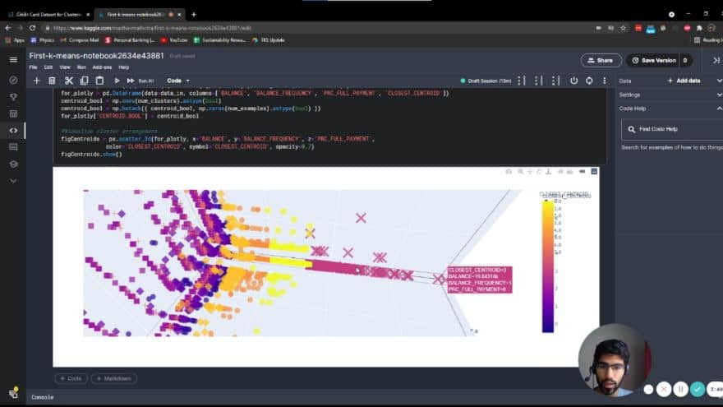This screenshot has height=407, width=723.
Task: Bookmark this page with star icon
Action: (624, 28)
